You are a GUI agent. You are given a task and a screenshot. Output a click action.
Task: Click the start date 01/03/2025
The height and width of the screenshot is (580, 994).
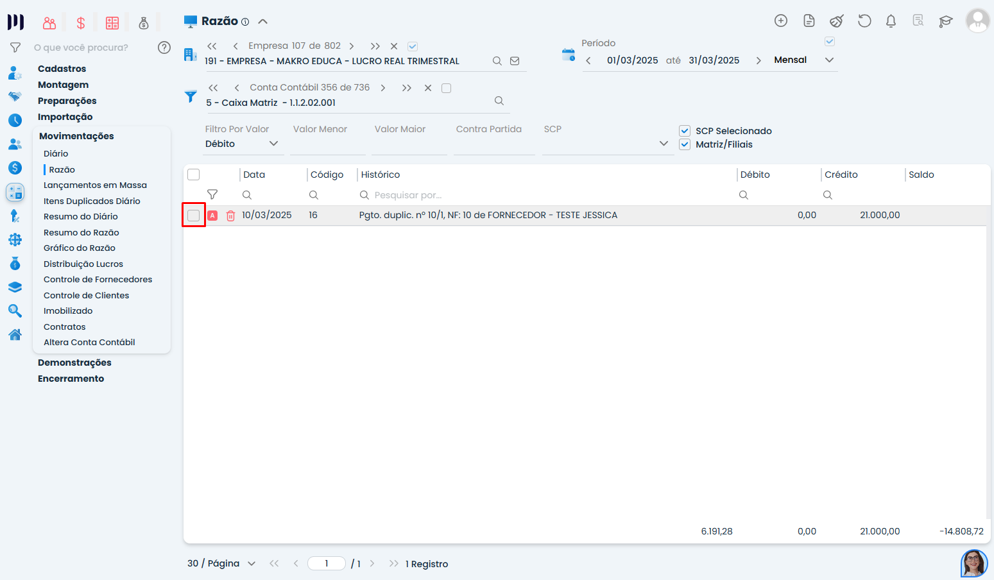[633, 60]
